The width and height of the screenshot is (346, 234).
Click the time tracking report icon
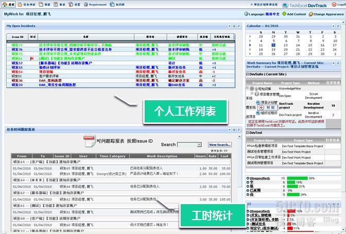90,141
